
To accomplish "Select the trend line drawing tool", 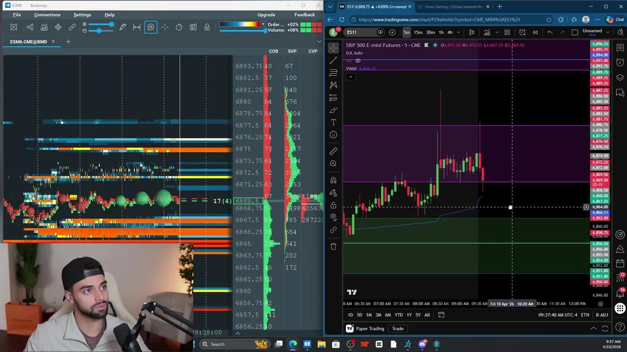I will click(334, 60).
